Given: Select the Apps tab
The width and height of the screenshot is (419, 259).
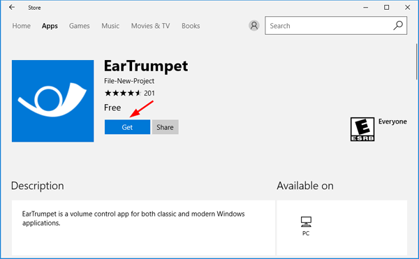Looking at the screenshot, I should point(50,26).
